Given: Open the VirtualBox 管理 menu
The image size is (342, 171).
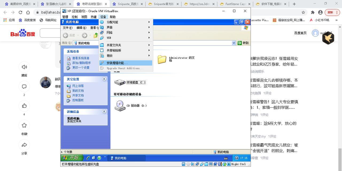Looking at the screenshot, I should (x=65, y=17).
